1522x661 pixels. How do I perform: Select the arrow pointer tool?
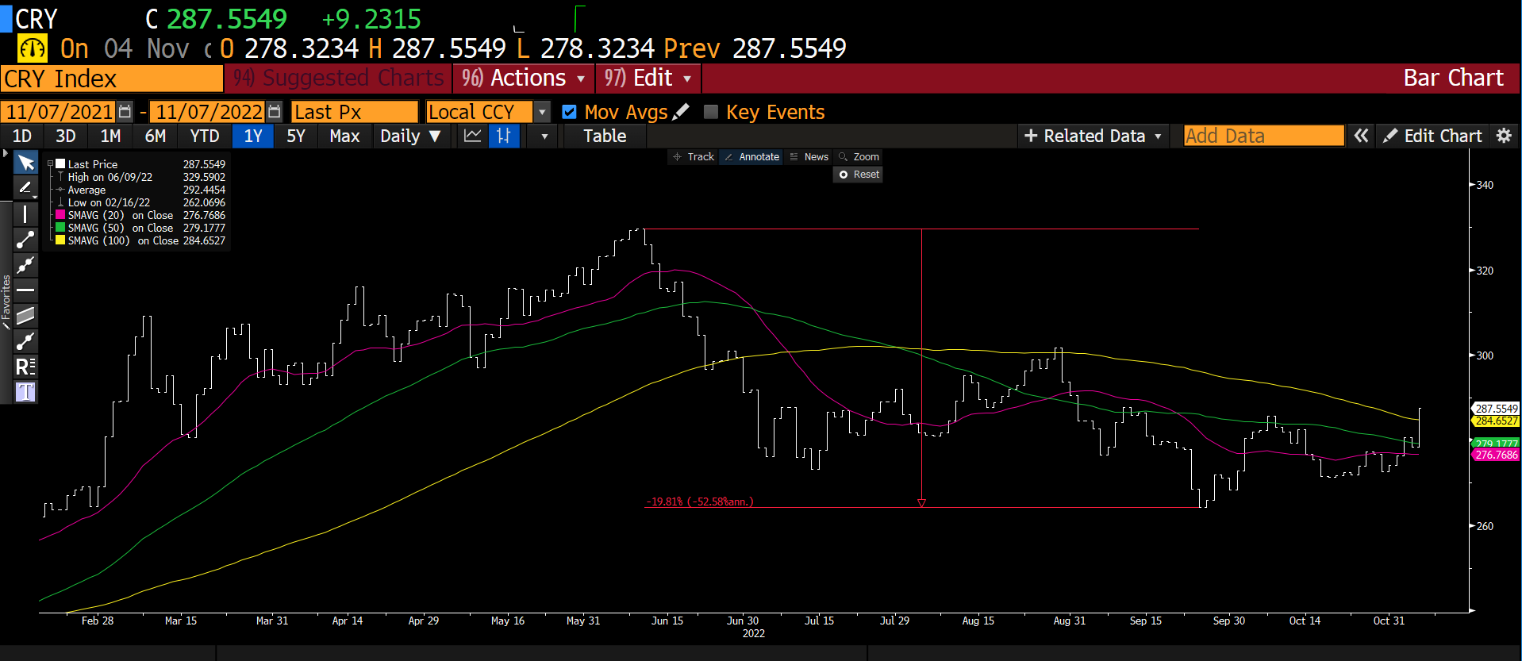25,163
